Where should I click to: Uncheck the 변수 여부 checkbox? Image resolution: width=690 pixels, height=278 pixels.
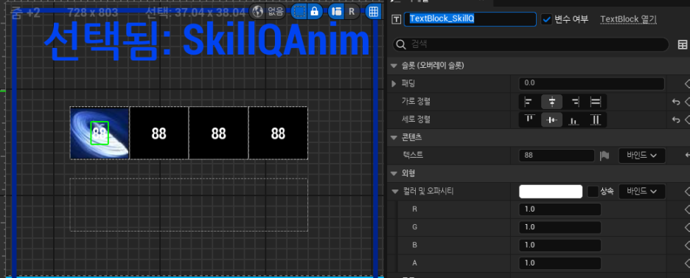[546, 19]
